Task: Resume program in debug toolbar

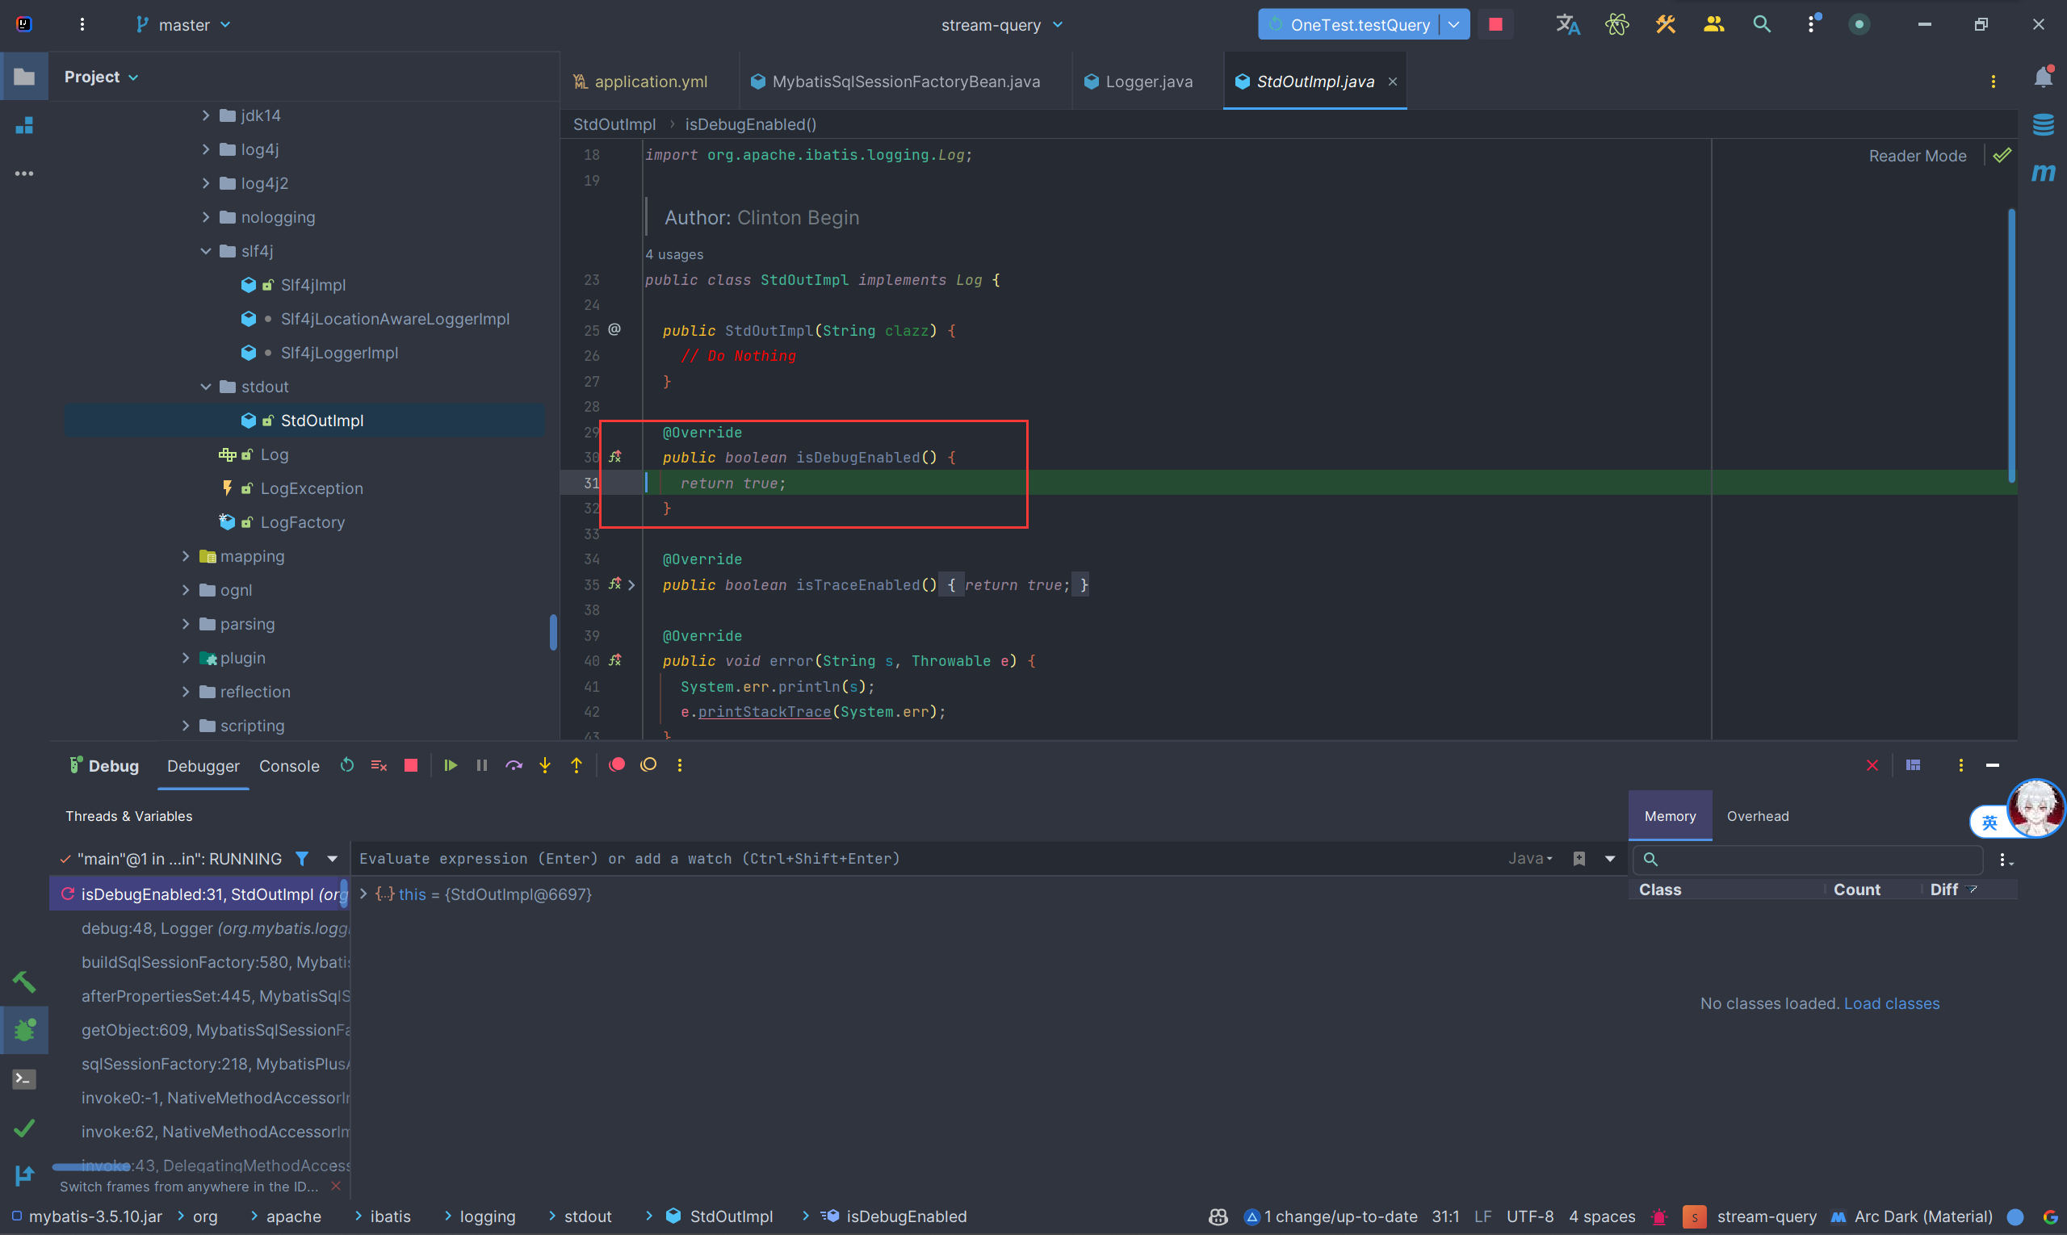Action: tap(451, 766)
